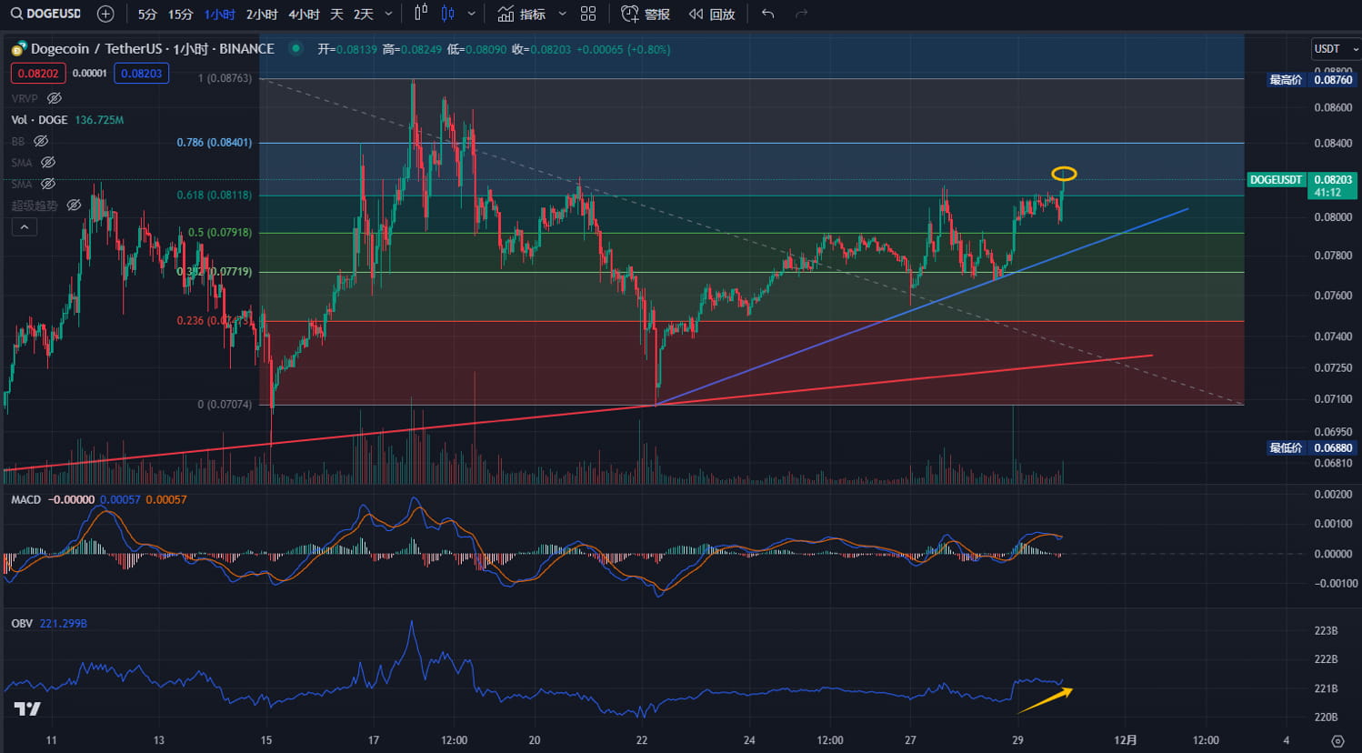The width and height of the screenshot is (1362, 753).
Task: Click the Dogecoin / TetherUS symbol title
Action: 153,49
